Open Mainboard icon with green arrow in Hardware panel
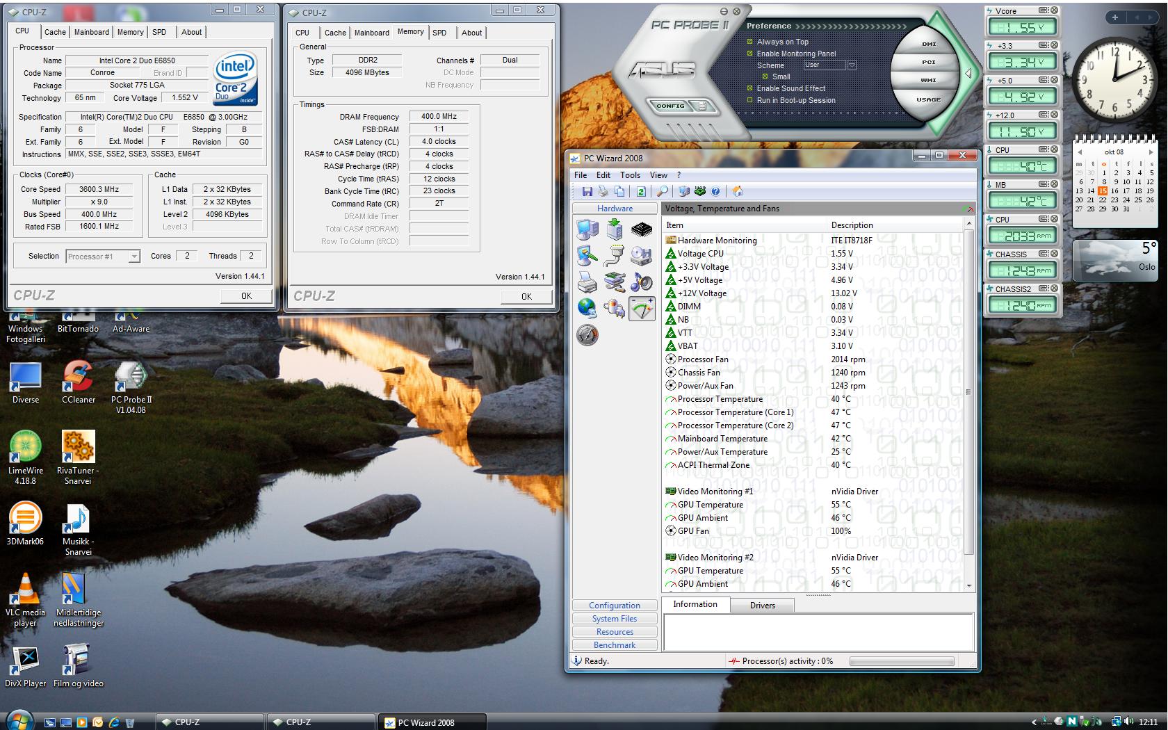 pyautogui.click(x=615, y=229)
